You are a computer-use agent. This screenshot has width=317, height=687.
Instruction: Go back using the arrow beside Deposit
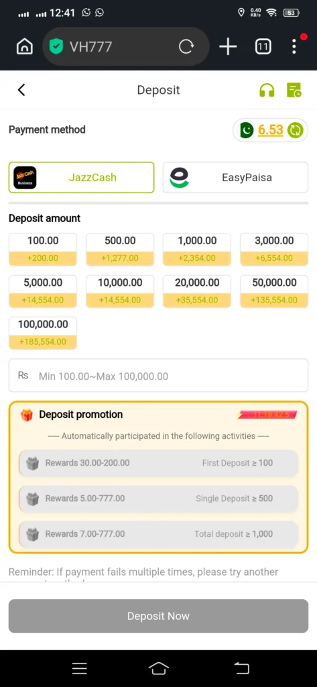point(21,90)
